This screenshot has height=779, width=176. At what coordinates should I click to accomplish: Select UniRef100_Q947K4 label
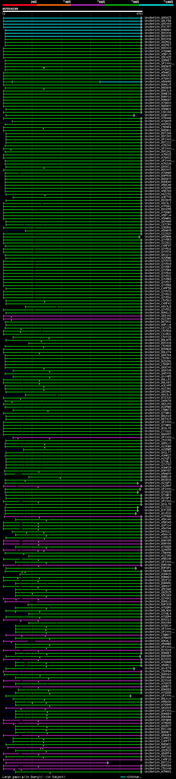pyautogui.click(x=158, y=355)
